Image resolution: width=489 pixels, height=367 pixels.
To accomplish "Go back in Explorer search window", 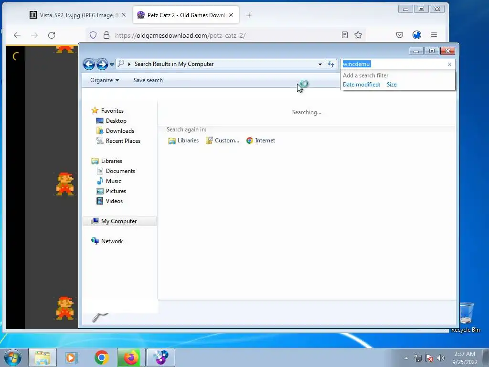I will (x=89, y=65).
